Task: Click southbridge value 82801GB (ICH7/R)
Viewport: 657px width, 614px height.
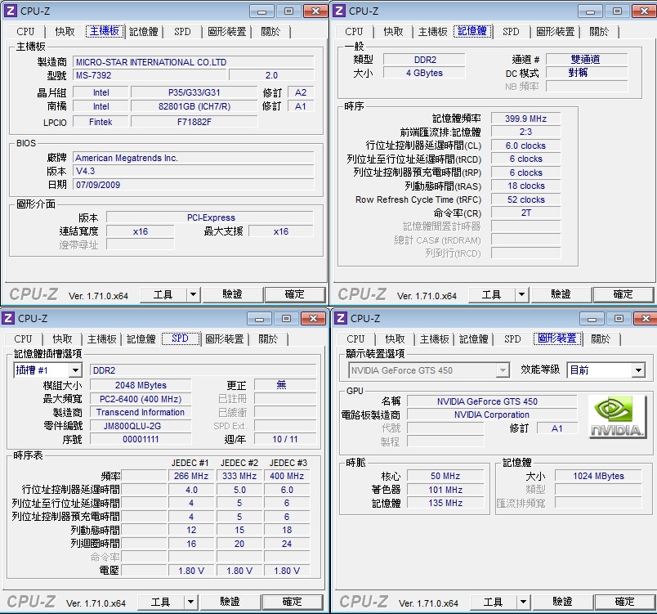Action: 194,106
